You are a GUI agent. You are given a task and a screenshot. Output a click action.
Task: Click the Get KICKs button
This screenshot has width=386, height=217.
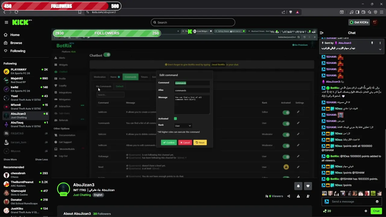[359, 22]
